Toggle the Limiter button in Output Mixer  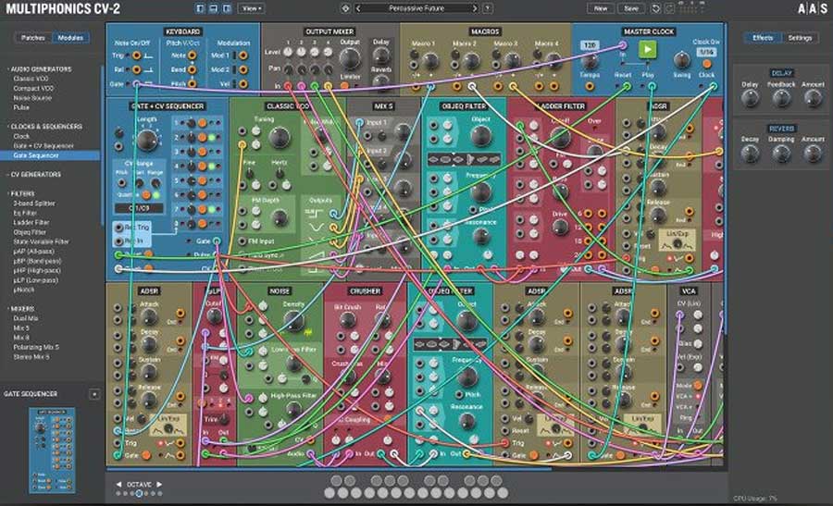coord(344,85)
